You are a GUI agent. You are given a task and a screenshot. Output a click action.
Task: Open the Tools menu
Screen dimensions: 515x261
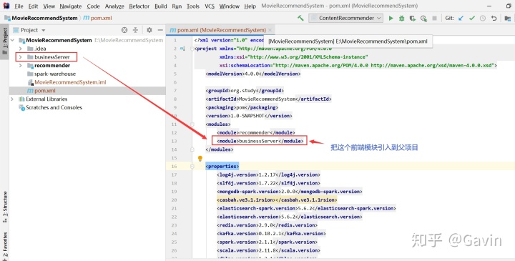(x=193, y=6)
